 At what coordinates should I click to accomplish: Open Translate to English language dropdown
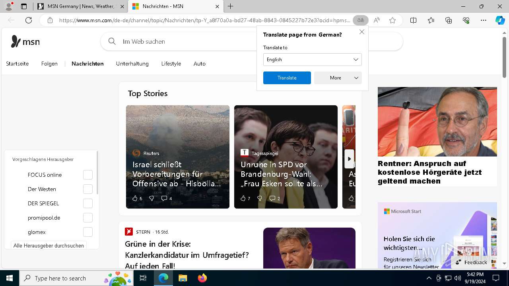tap(313, 60)
